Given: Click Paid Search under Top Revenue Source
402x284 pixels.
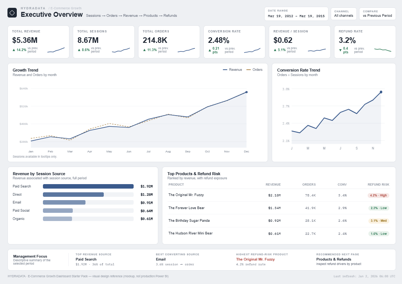Looking at the screenshot, I should tap(86, 259).
